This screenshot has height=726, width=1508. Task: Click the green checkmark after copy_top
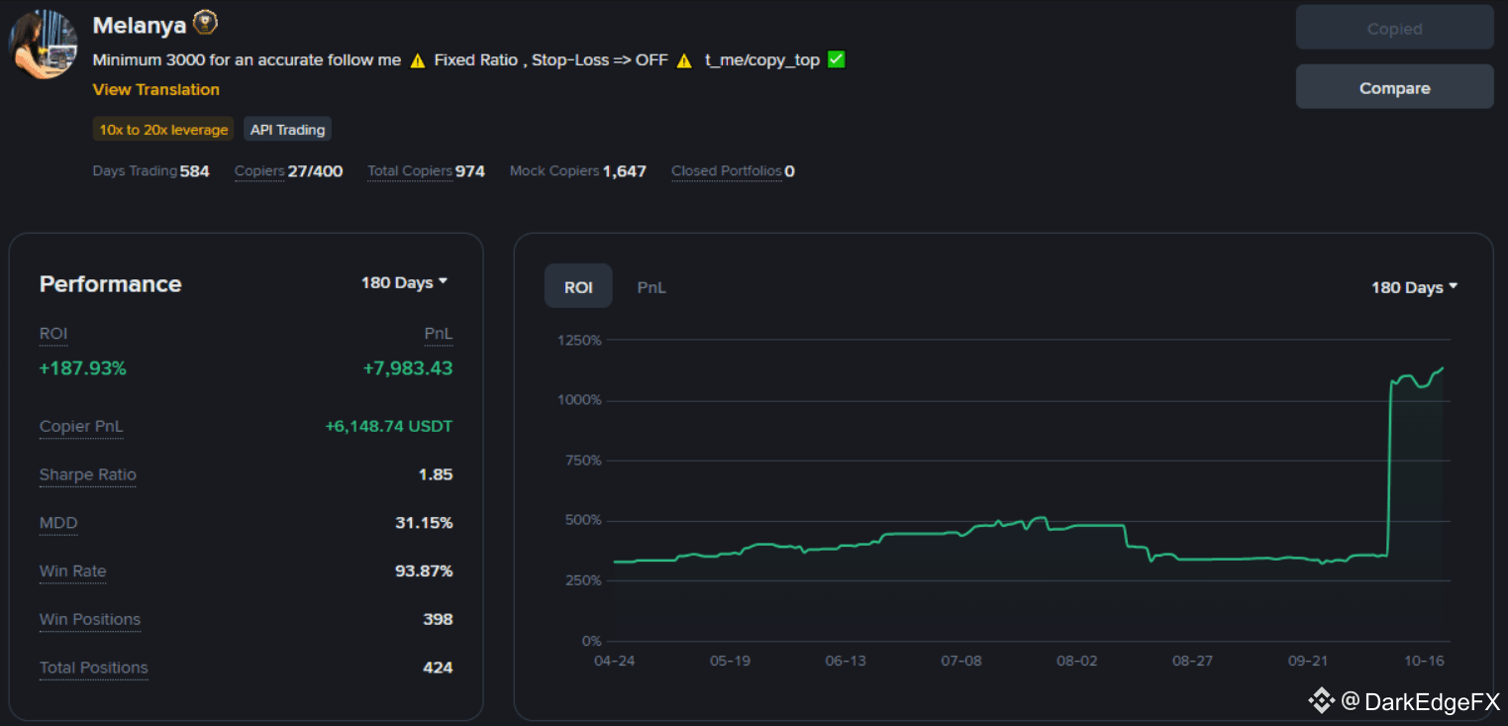pos(836,59)
